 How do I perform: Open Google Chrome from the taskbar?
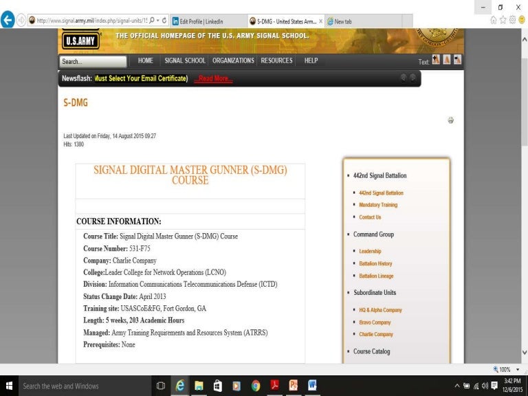[x=256, y=386]
